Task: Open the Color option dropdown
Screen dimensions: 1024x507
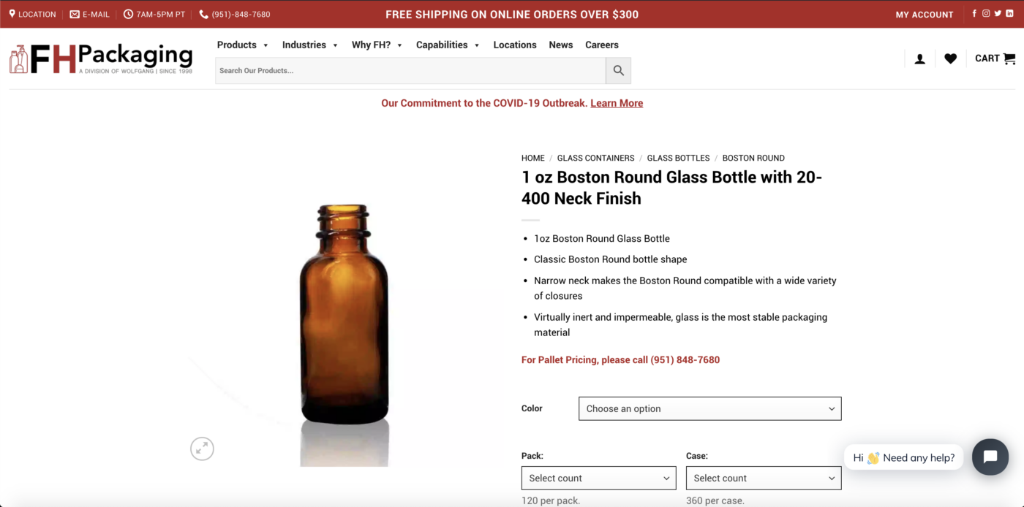Action: tap(709, 408)
